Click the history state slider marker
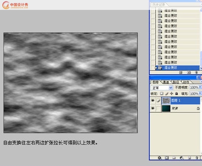 click(x=156, y=68)
